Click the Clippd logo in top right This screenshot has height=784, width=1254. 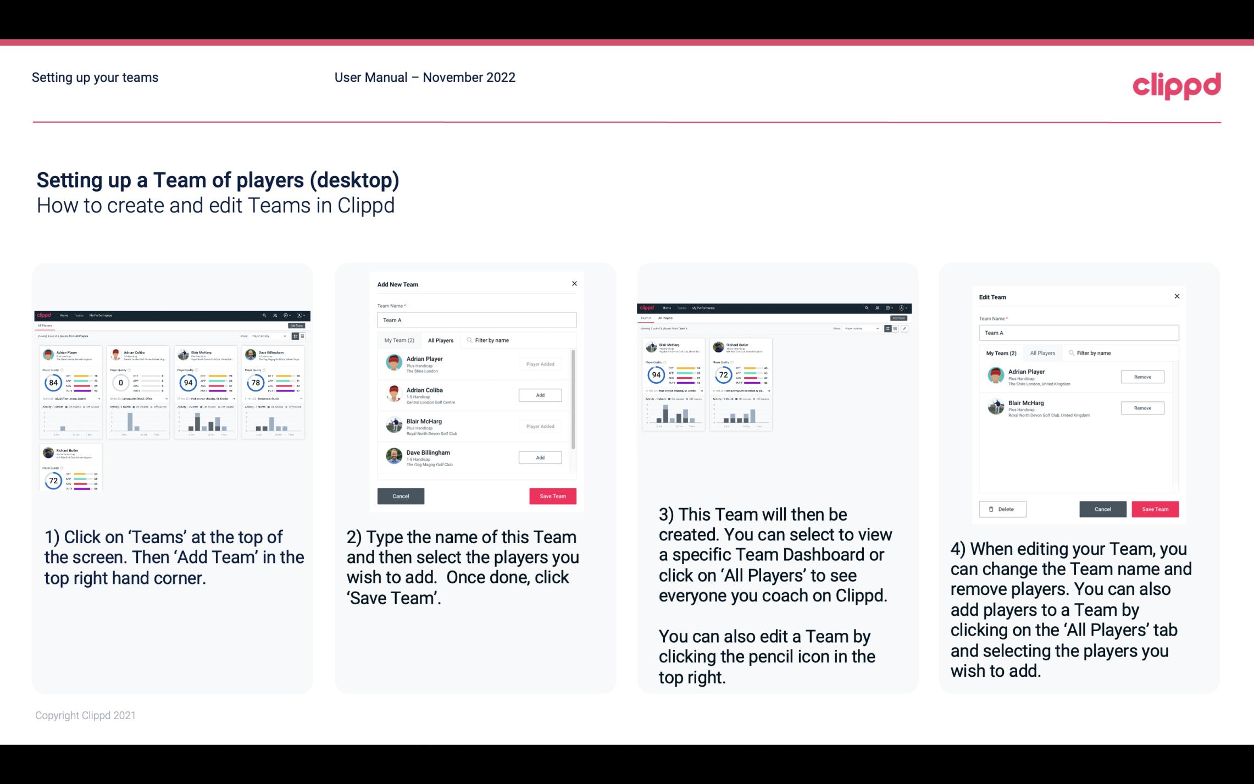point(1177,85)
